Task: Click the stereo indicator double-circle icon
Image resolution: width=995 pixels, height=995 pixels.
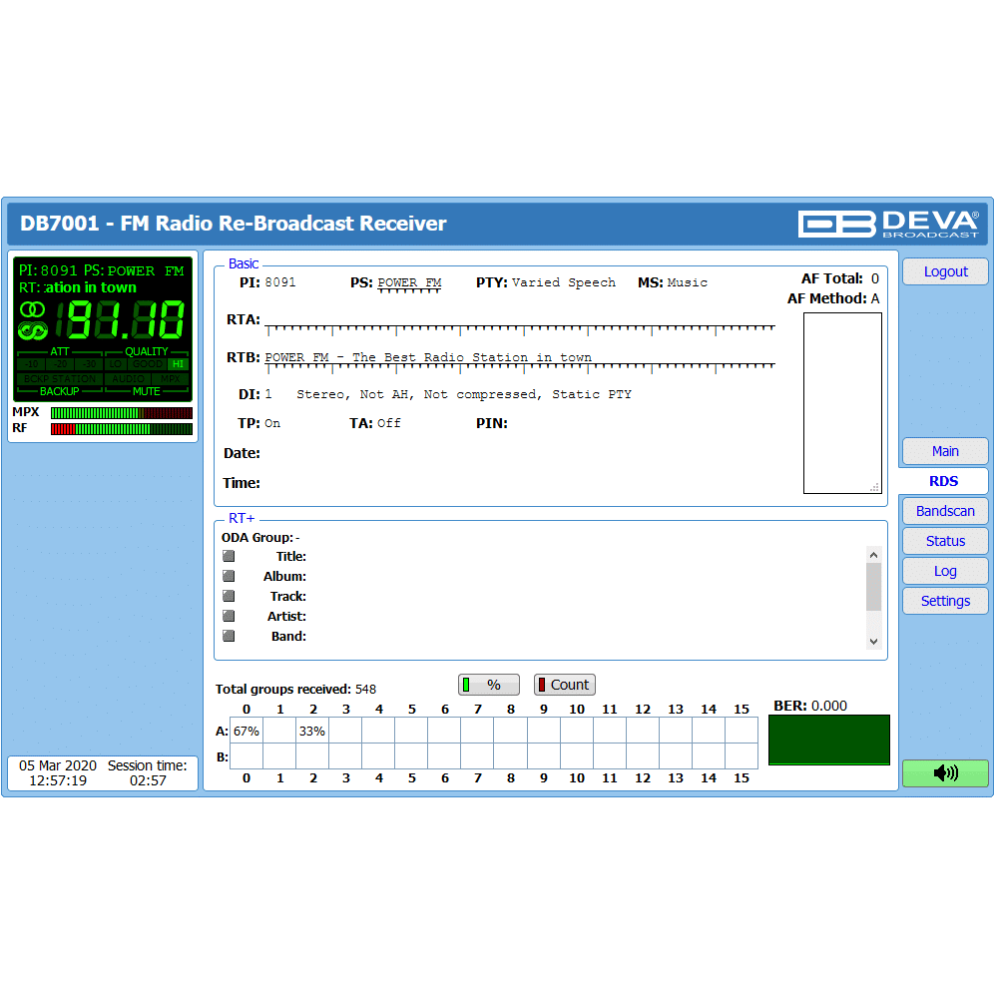Action: point(32,310)
